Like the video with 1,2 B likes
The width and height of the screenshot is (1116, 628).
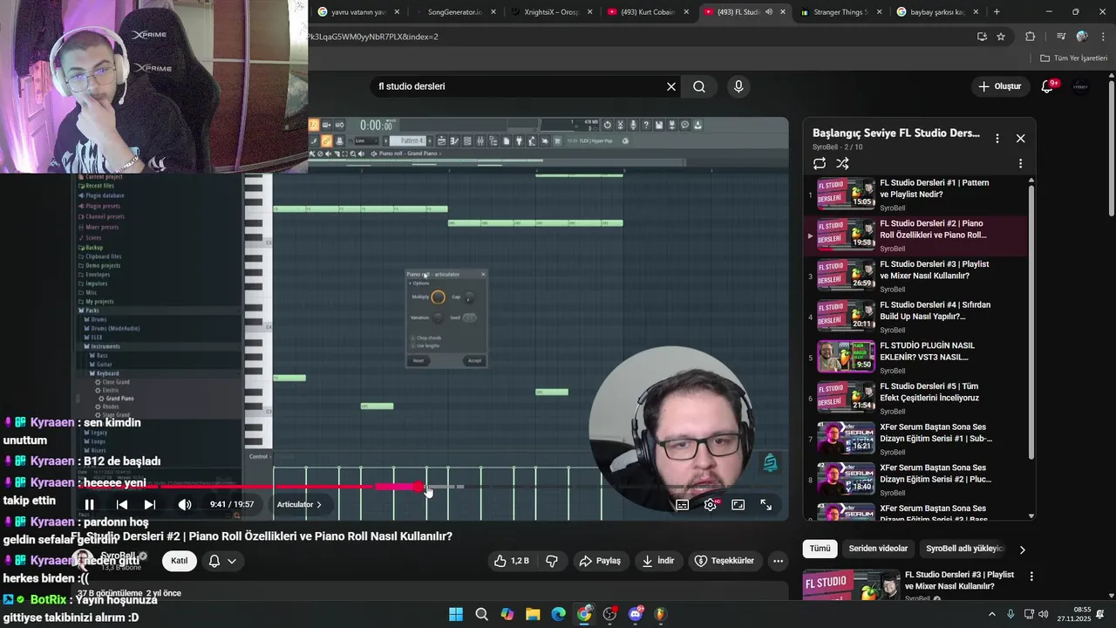[512, 561]
